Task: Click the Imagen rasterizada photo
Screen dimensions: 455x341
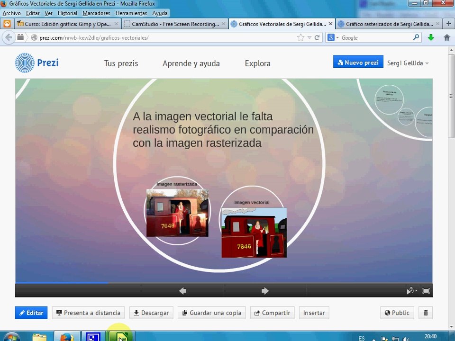Action: 177,213
